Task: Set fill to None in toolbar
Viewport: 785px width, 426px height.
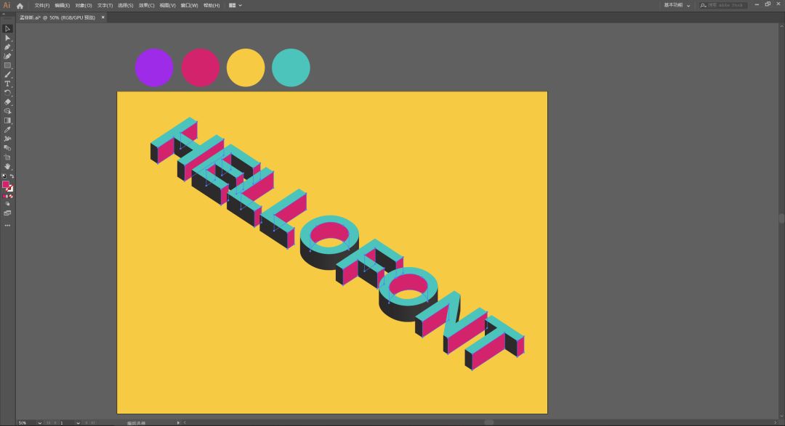Action: point(11,196)
